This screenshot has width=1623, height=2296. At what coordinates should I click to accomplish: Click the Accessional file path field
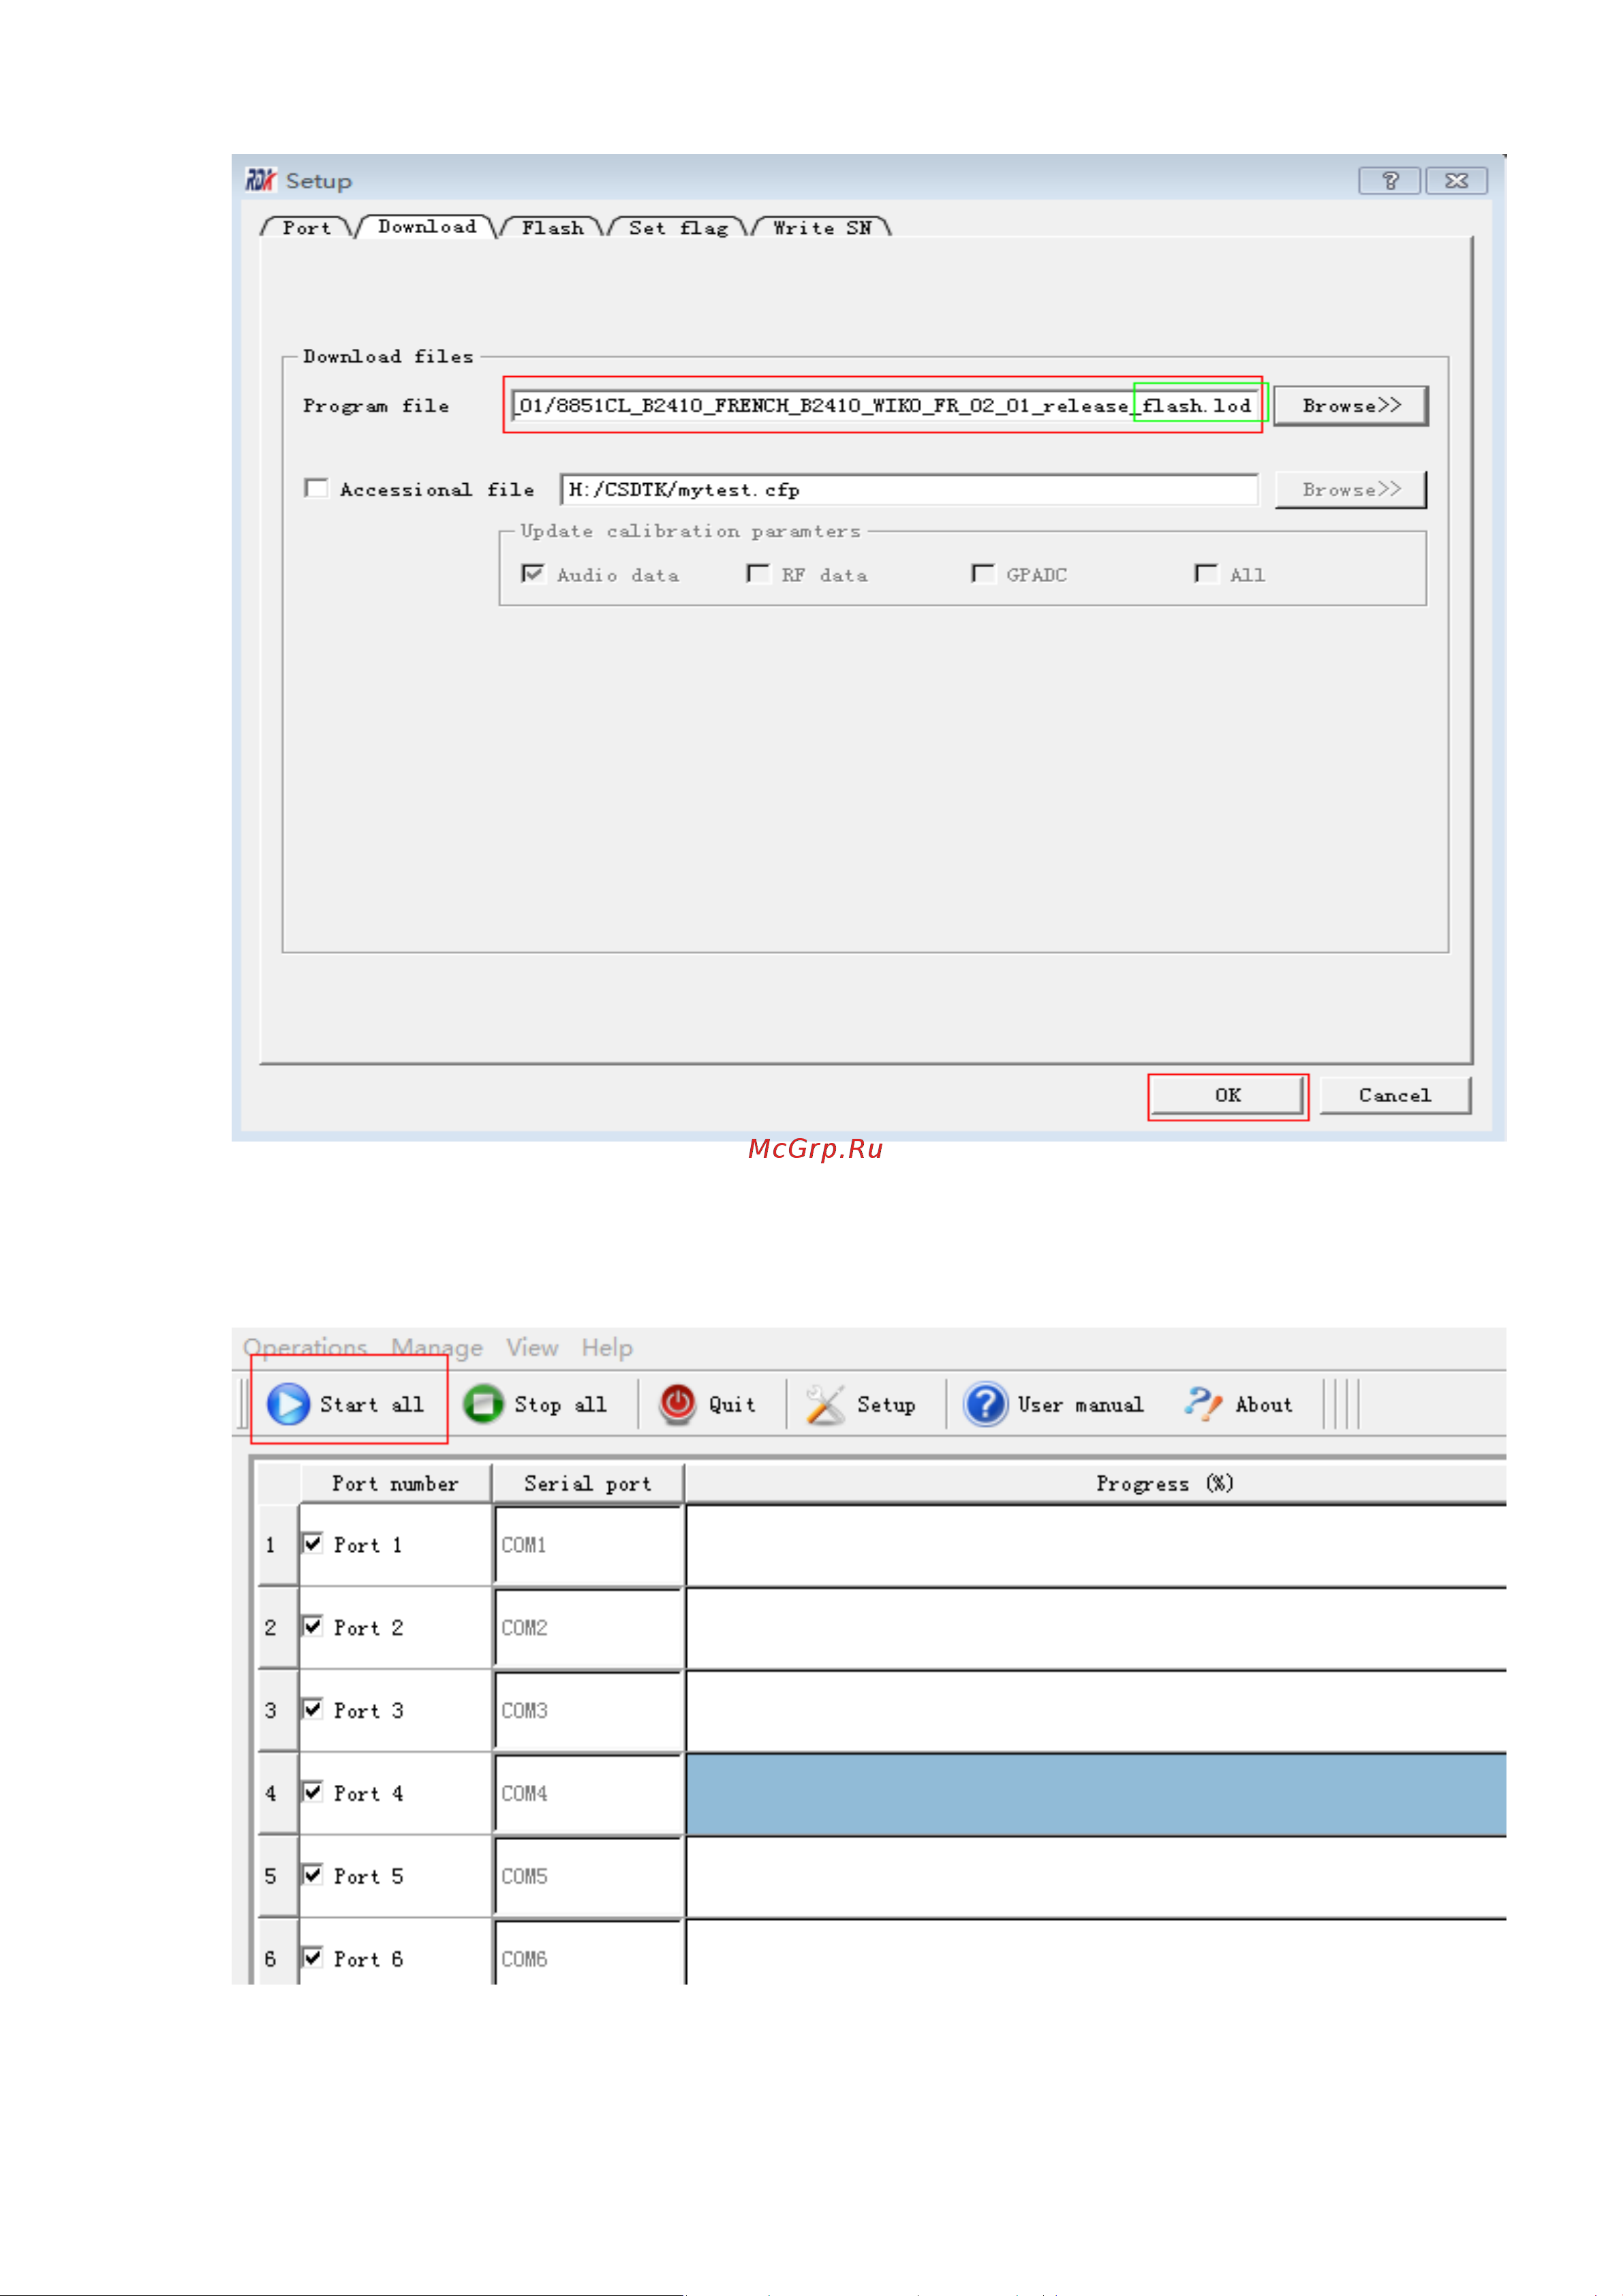click(x=909, y=489)
